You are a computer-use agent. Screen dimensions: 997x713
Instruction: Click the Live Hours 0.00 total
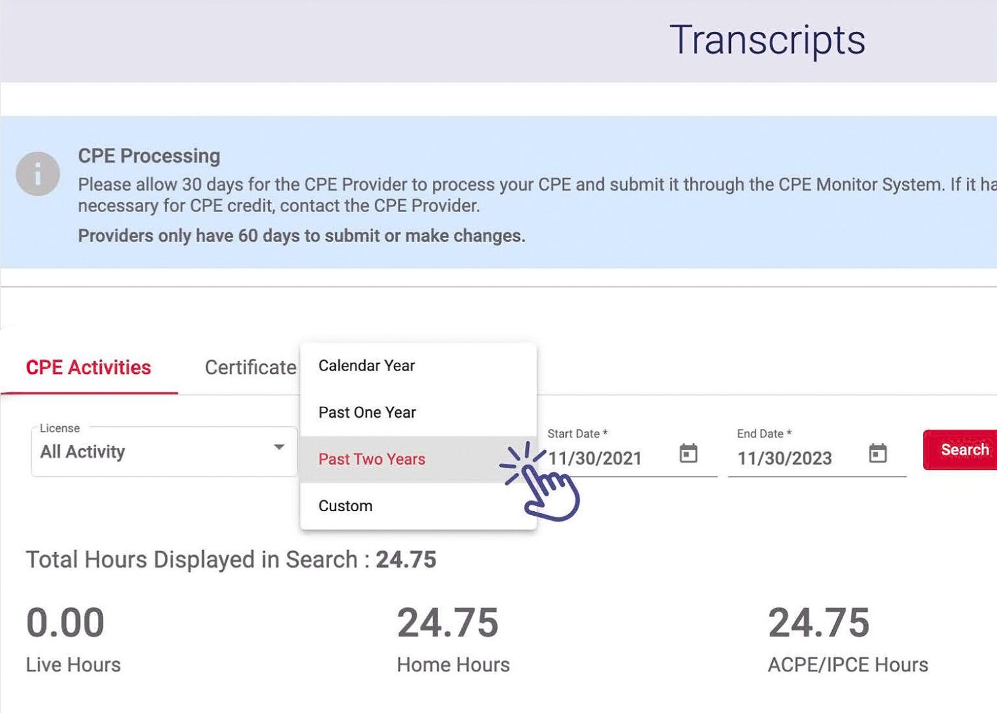[65, 623]
